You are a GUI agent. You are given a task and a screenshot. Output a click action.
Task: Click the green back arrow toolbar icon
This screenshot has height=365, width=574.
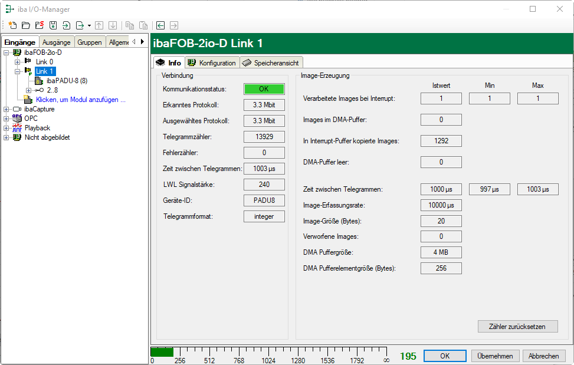160,25
